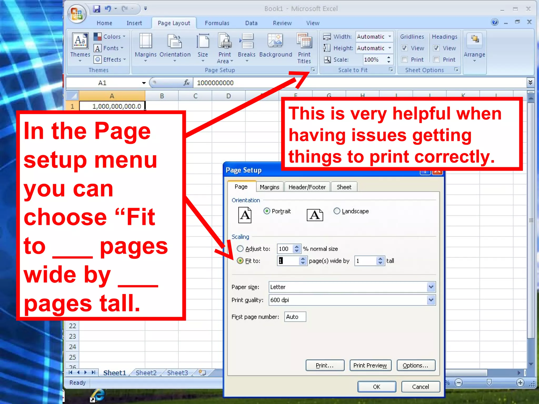Open the Height Automatic dropdown

[390, 48]
